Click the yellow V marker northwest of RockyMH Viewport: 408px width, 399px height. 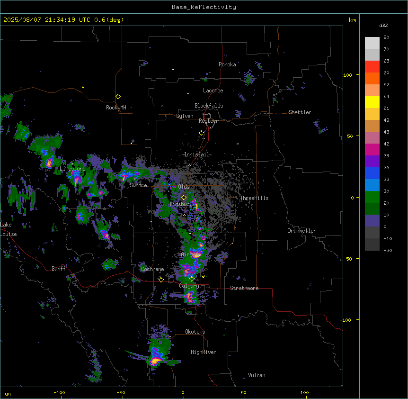83,87
